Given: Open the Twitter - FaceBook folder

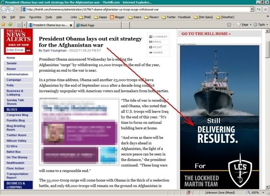Looking at the screenshot, I should click(x=176, y=17).
